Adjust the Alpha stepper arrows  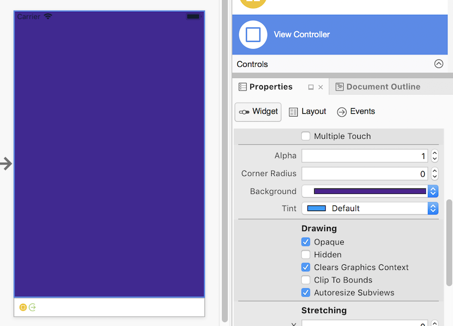tap(434, 156)
